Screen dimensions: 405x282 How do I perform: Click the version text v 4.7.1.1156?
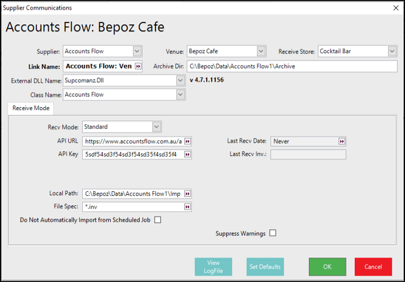coord(207,80)
